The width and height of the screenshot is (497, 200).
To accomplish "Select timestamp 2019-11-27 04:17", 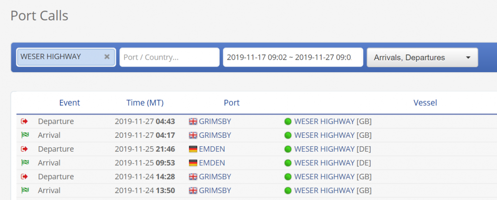I will tap(145, 135).
